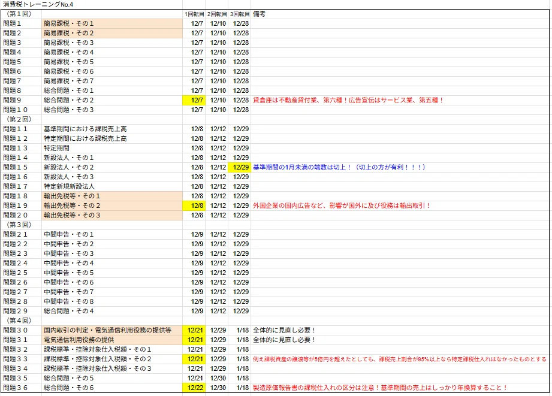The image size is (552, 396).
Task: Click cell 簡易課税・その7
Action: click(x=112, y=81)
